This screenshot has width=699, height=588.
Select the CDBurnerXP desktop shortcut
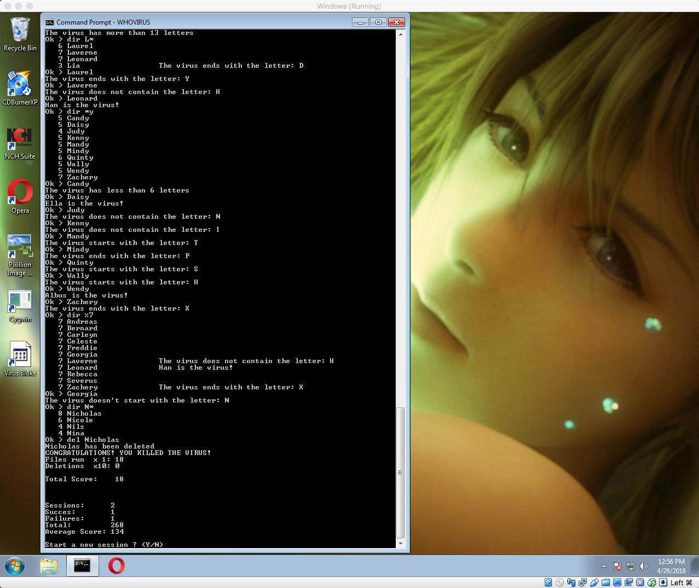[20, 88]
